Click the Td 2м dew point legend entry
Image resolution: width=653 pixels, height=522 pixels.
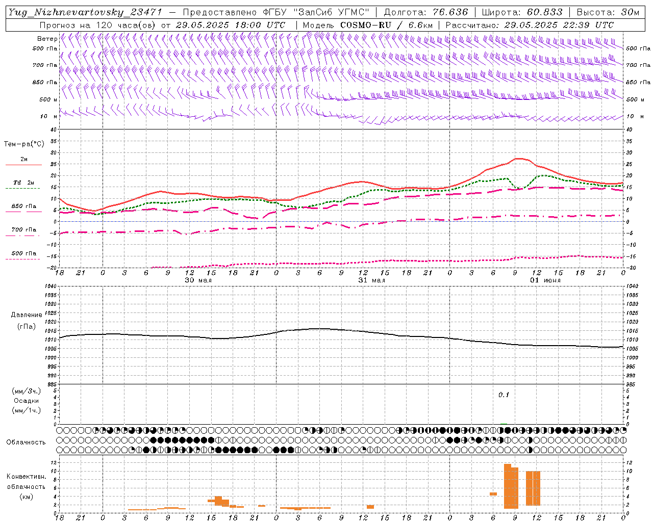[x=23, y=182]
